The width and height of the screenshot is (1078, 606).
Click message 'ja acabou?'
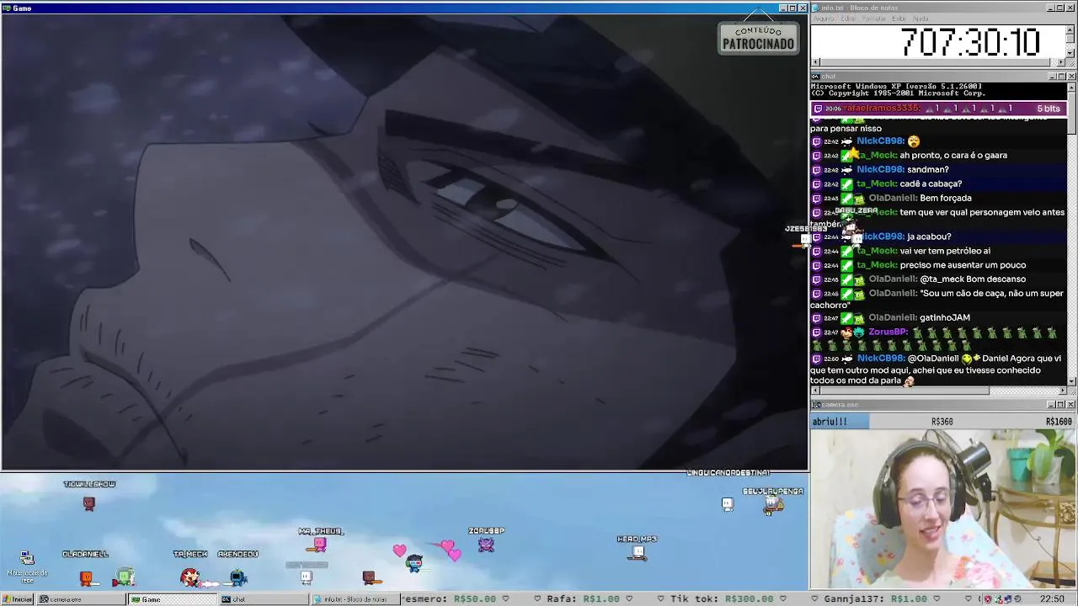929,237
